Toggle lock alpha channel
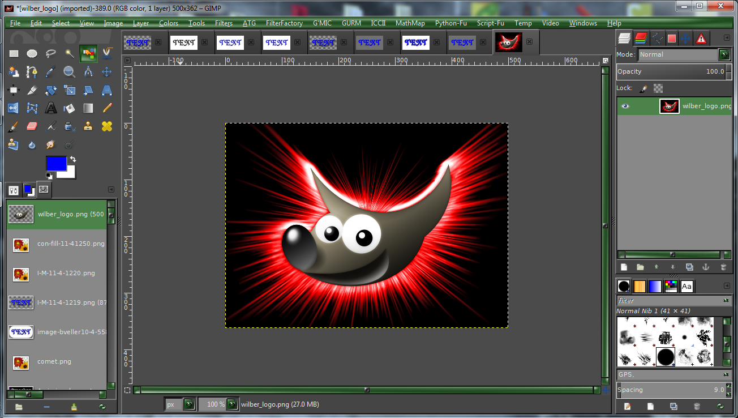738x418 pixels. coord(658,88)
